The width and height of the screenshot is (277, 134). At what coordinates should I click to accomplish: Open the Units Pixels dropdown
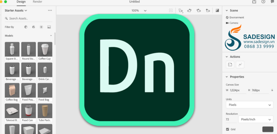(249, 105)
